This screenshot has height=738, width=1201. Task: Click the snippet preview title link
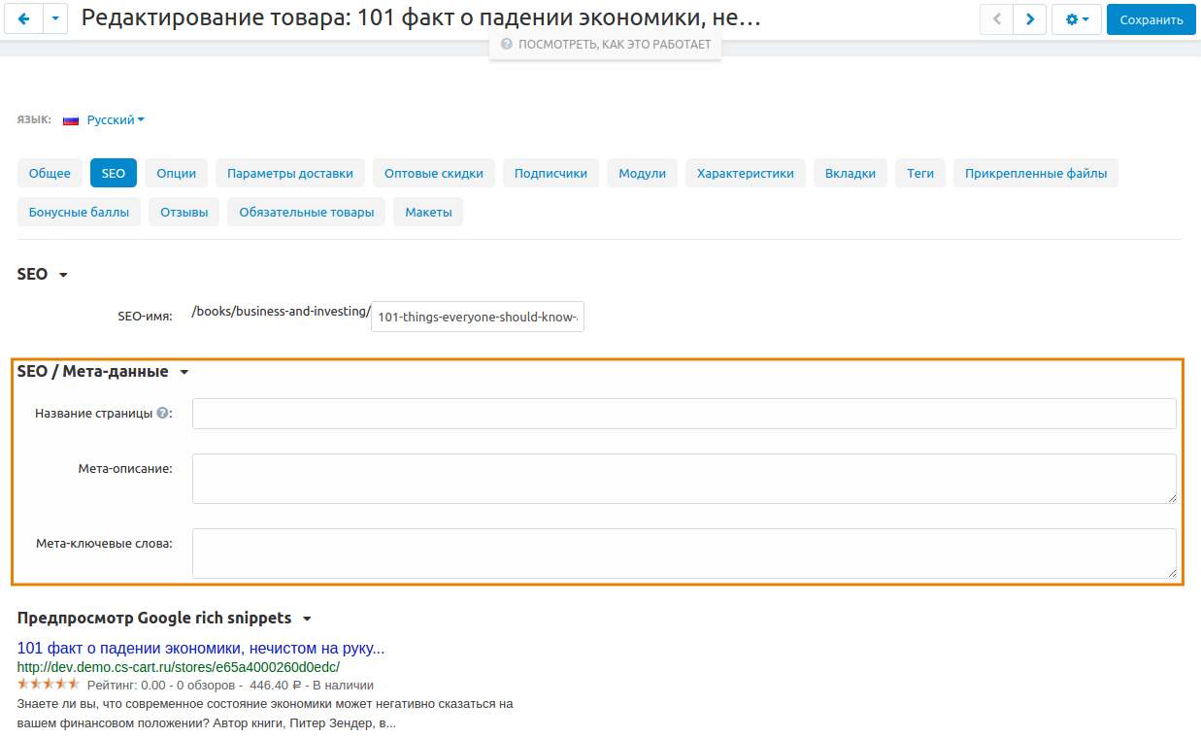pyautogui.click(x=201, y=649)
